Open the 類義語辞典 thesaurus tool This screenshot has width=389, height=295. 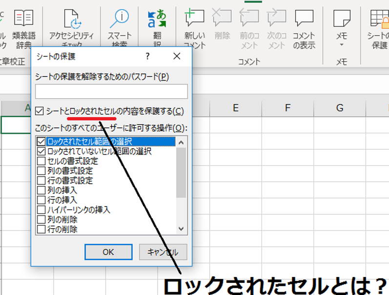tap(23, 28)
